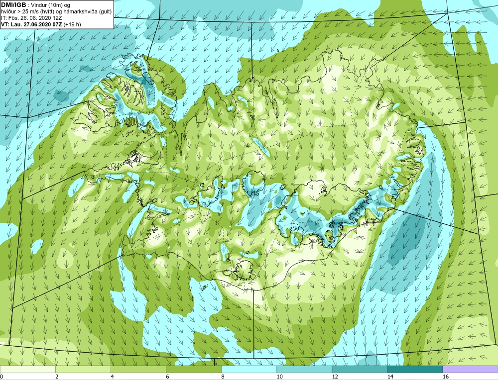Click the legend value '8' label
The image size is (498, 380).
223,377
